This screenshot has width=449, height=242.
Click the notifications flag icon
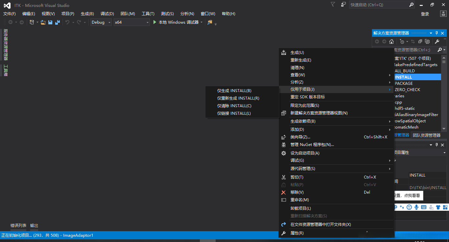[333, 5]
